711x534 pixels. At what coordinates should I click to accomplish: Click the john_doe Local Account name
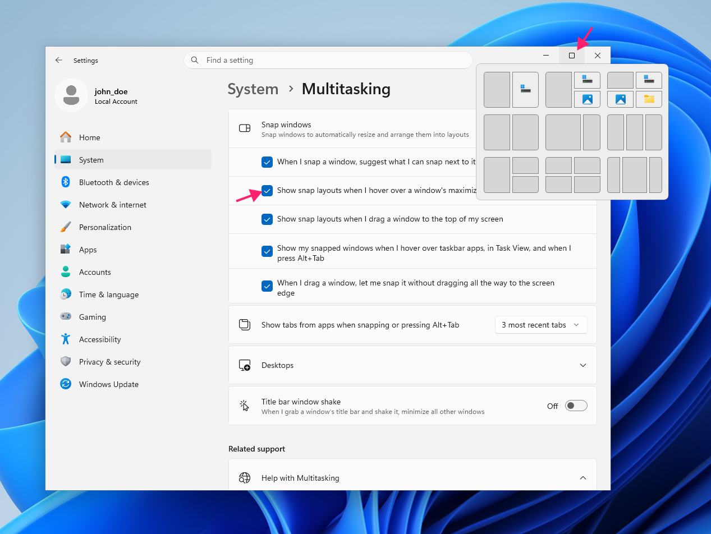click(x=116, y=96)
